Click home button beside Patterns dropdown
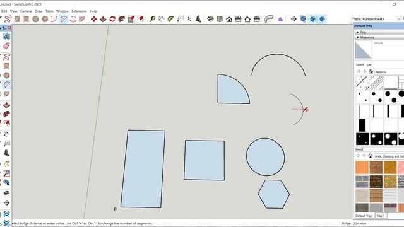The width and height of the screenshot is (404, 227). 371,71
